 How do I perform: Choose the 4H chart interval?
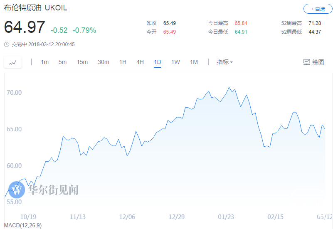coord(140,62)
